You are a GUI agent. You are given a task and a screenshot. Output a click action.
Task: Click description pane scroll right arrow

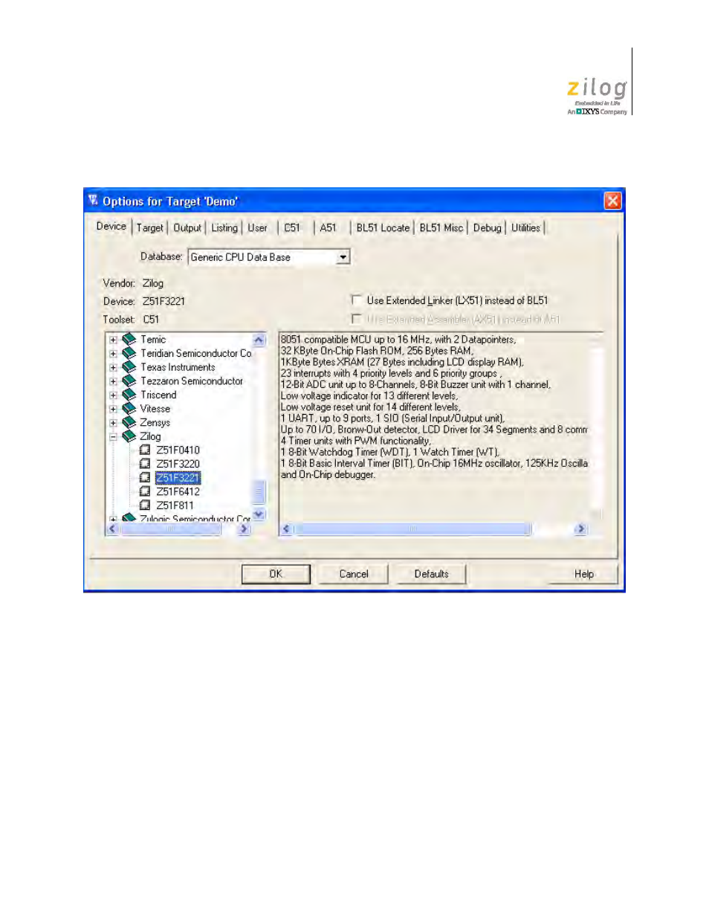click(581, 529)
